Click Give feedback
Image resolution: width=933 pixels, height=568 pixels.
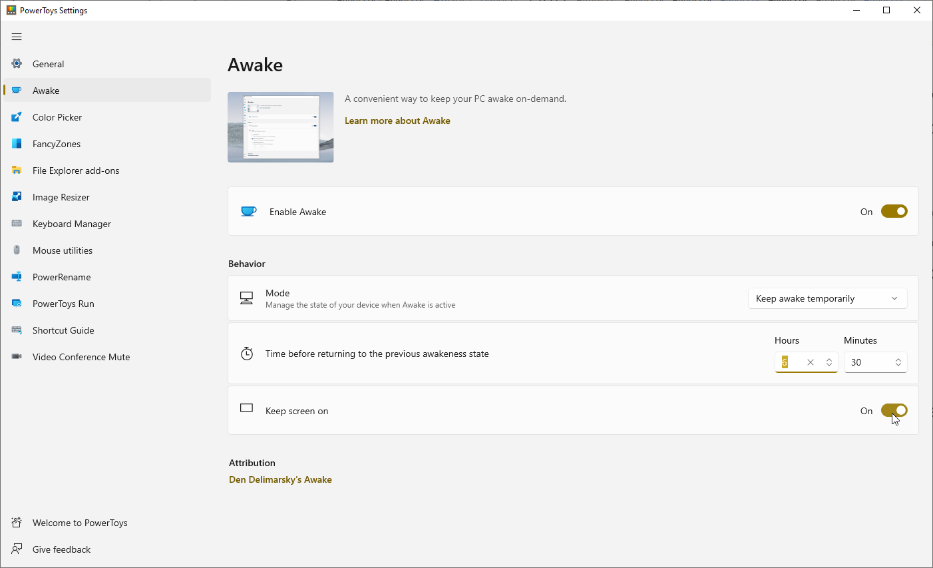click(x=107, y=549)
